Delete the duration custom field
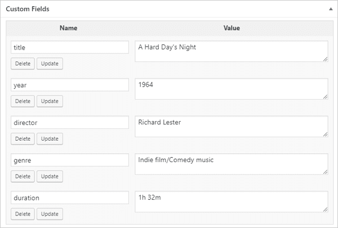Viewport: 338px width, 228px height. [23, 214]
